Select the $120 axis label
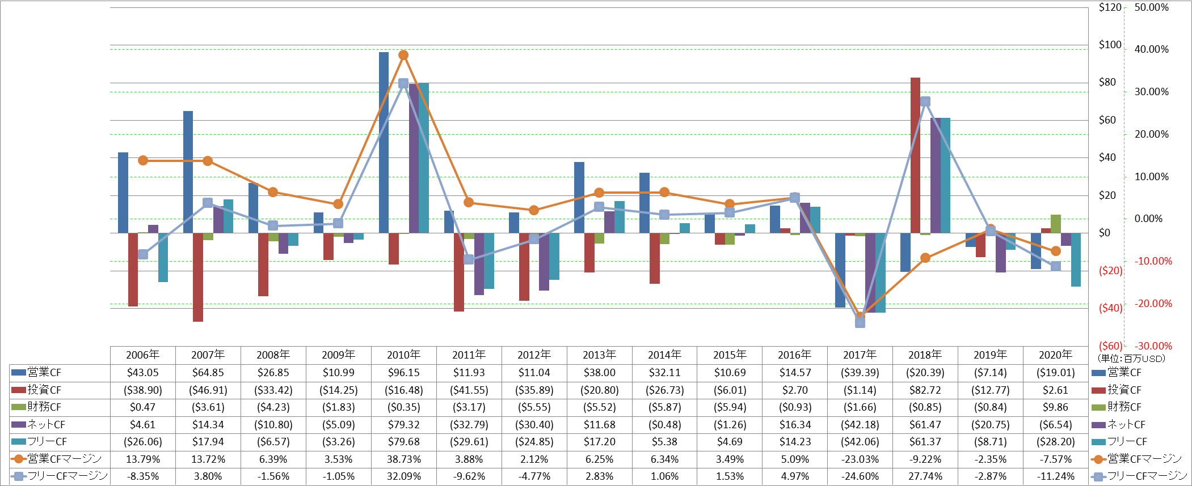1192x486 pixels. tap(1110, 7)
